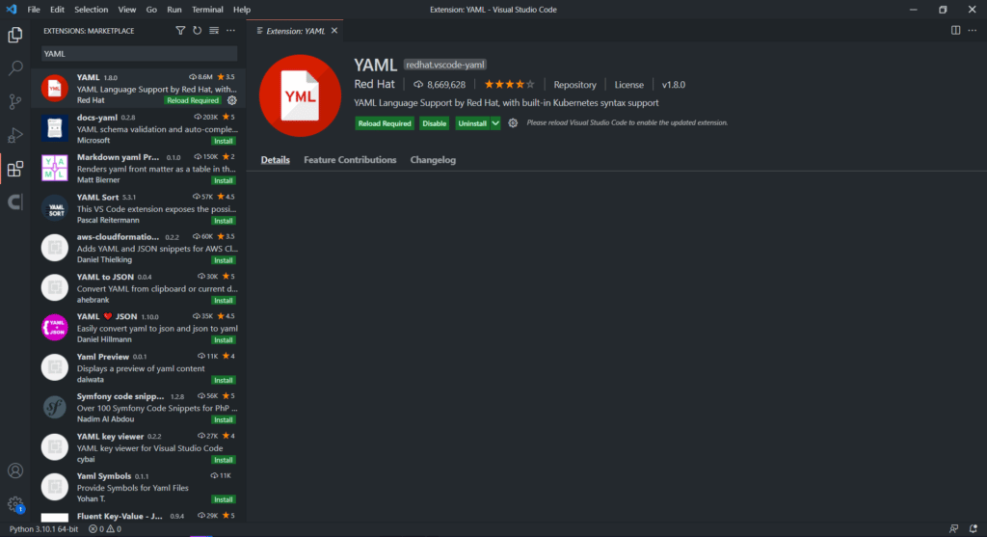
Task: Switch to the Feature Contributions tab
Action: point(350,160)
